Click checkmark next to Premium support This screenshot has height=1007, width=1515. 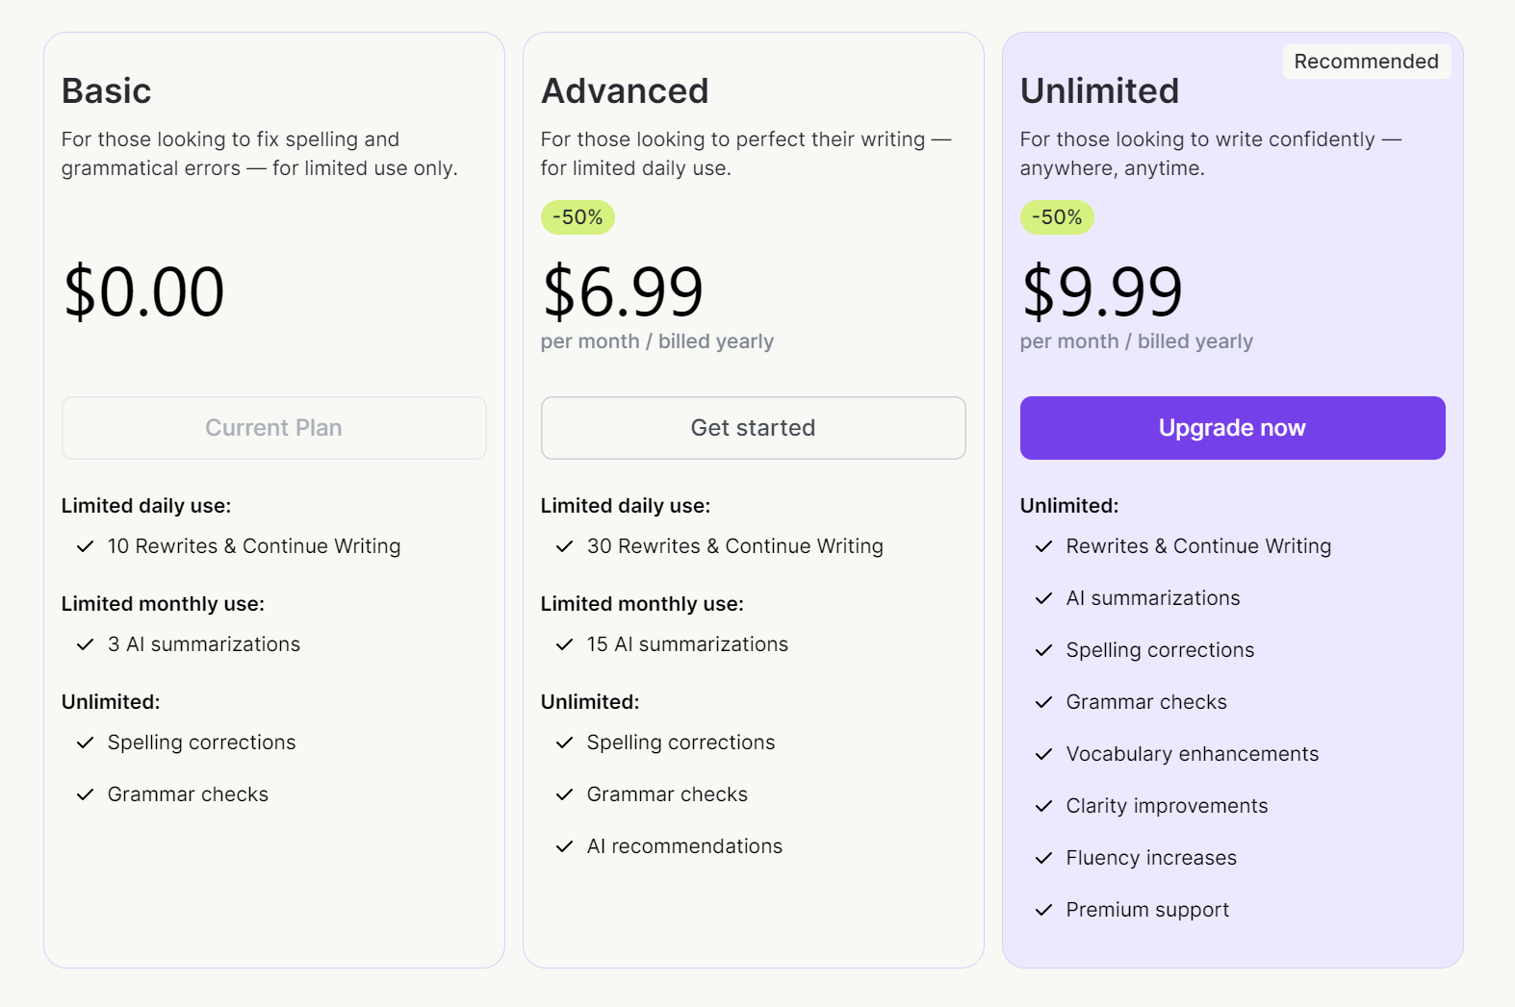point(1044,910)
